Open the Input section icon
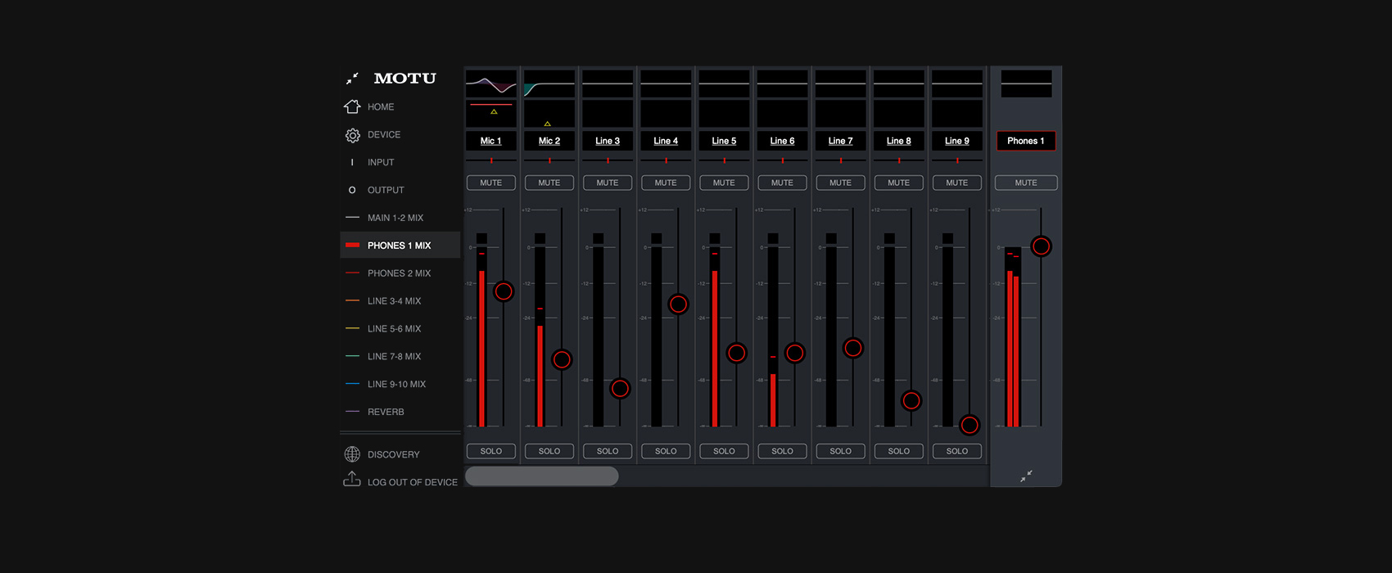Viewport: 1392px width, 573px height. click(352, 162)
